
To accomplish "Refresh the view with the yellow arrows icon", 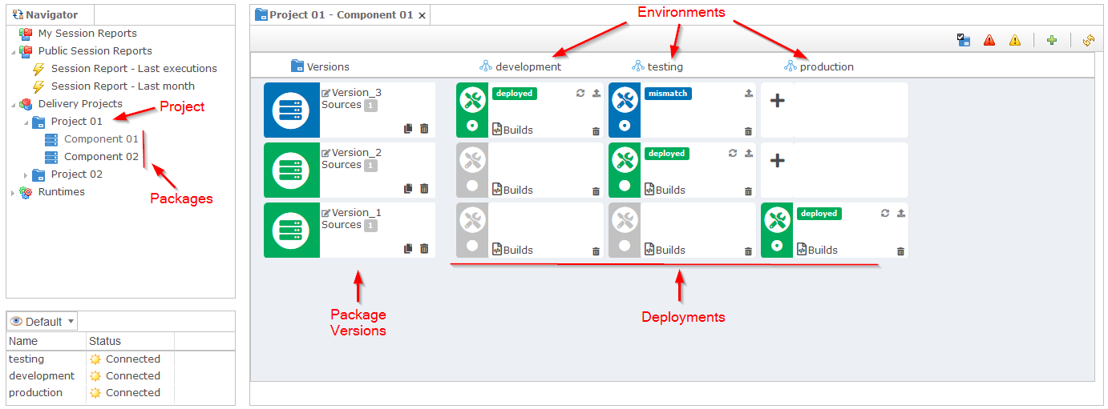I will (1089, 40).
